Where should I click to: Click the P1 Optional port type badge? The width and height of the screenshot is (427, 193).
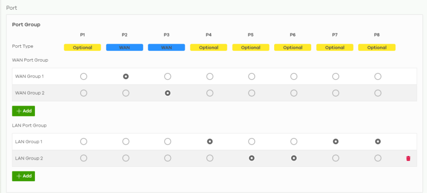[x=82, y=47]
